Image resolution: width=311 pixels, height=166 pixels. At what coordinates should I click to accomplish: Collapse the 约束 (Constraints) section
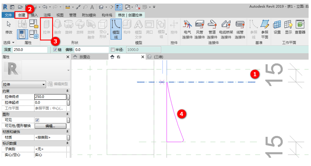coord(67,91)
